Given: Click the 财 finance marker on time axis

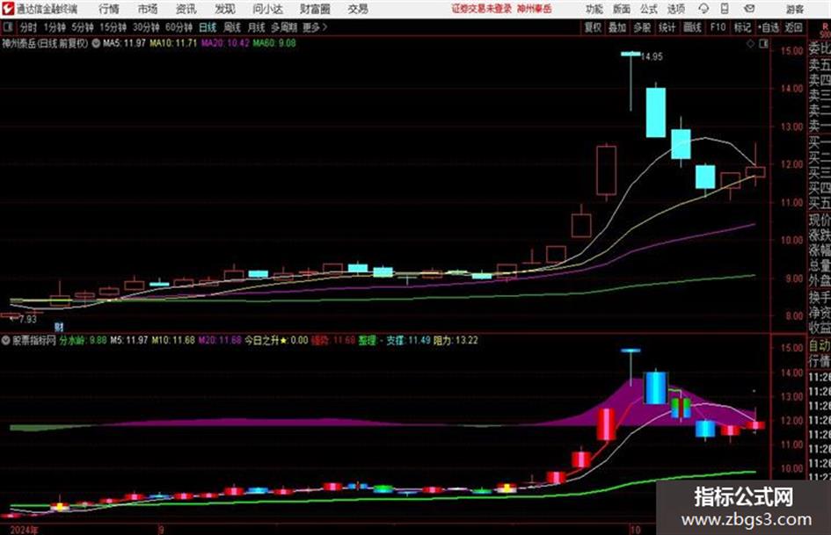Looking at the screenshot, I should 60,328.
